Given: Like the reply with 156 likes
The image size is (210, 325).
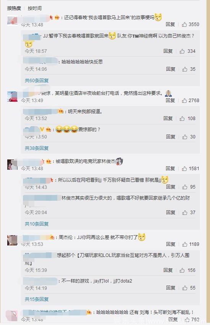Looking at the screenshot, I should (x=182, y=270).
